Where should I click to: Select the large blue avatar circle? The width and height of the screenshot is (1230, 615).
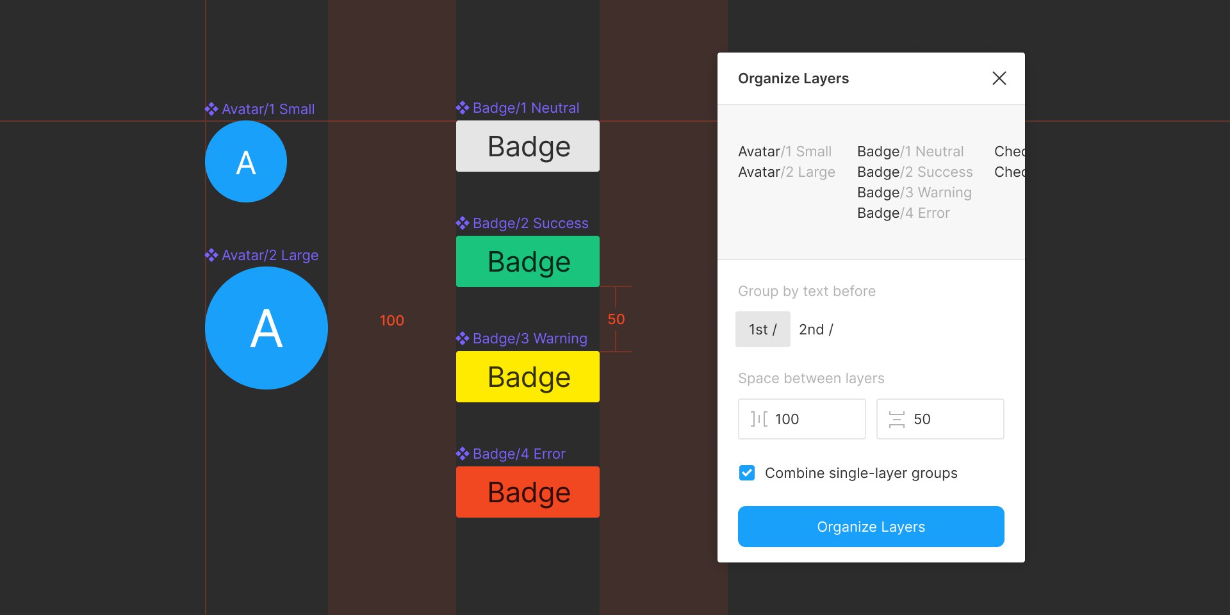pos(266,328)
